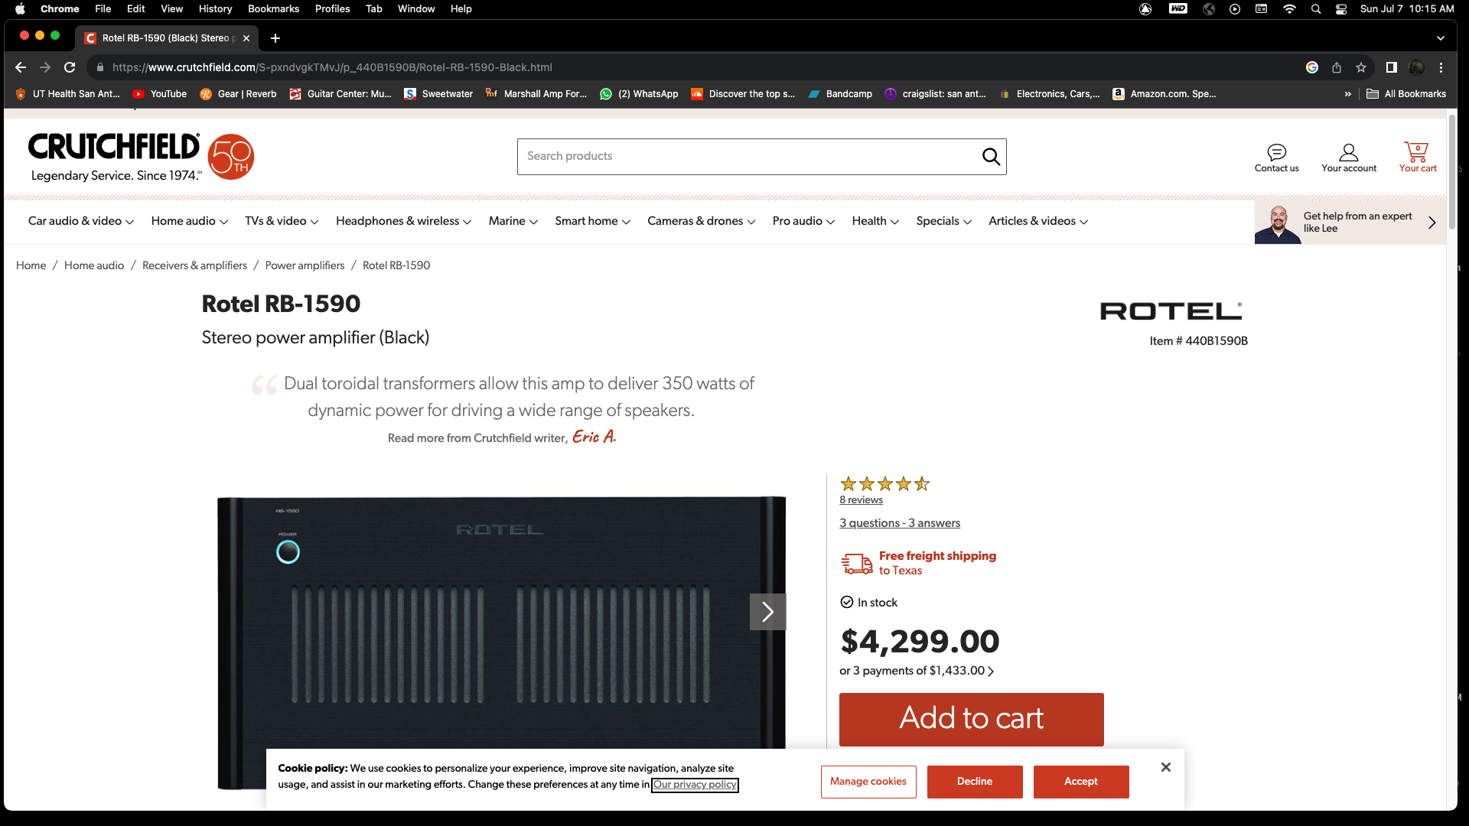Click the Crutchfield logo

[115, 157]
